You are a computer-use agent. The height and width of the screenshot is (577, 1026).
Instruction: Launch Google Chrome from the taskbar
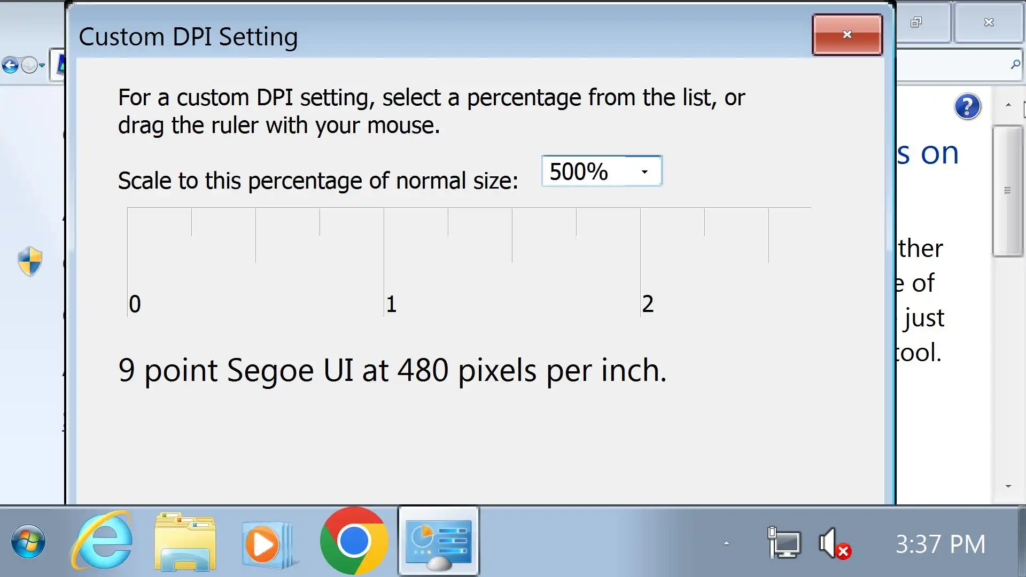[353, 541]
